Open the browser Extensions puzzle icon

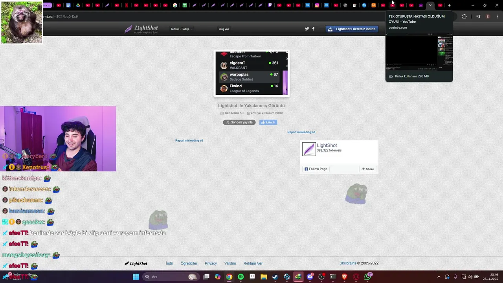coord(464,17)
